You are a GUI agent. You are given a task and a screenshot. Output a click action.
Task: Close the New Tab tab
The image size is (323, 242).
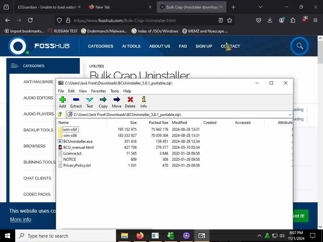pyautogui.click(x=150, y=7)
